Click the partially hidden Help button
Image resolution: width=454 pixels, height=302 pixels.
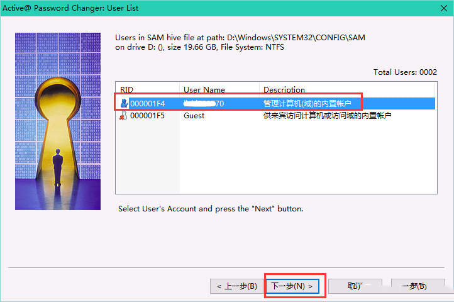coord(418,286)
